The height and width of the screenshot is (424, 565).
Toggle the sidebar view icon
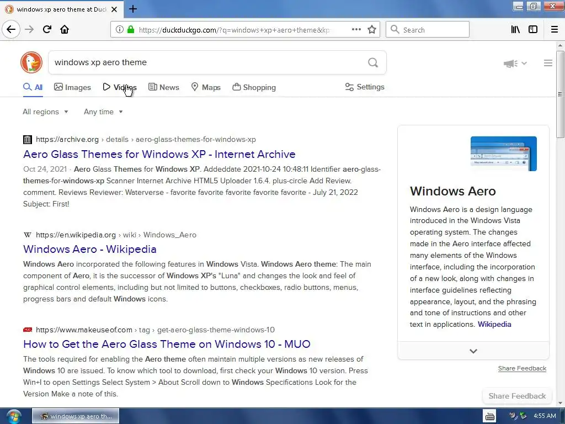[533, 29]
